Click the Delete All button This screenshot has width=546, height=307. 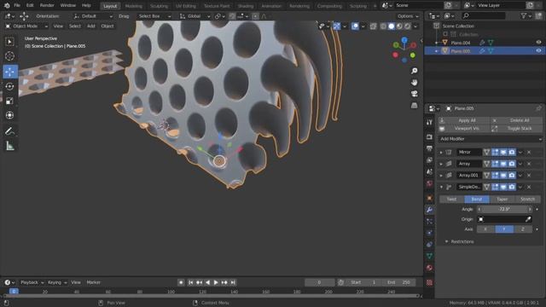(x=516, y=120)
